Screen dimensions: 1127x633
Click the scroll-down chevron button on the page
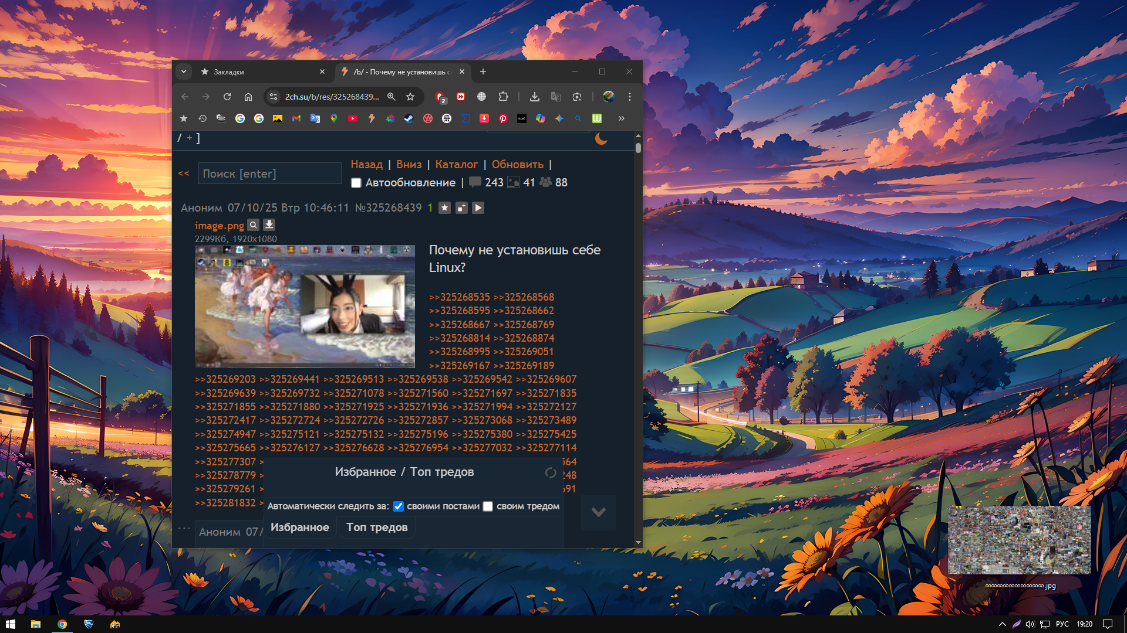598,512
